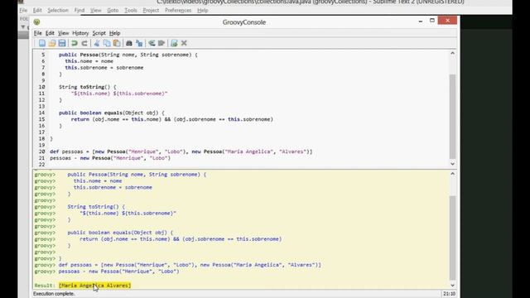This screenshot has width=530, height=298.
Task: Open GroovyConsole View menu
Action: tap(63, 33)
